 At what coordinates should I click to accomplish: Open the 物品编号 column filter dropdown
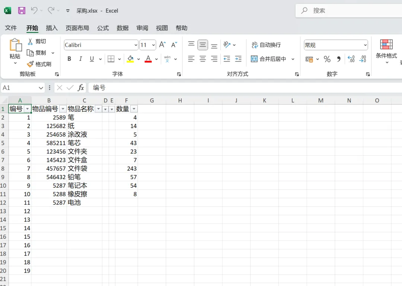63,109
